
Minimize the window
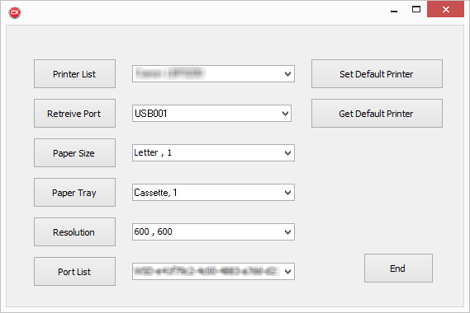(394, 10)
